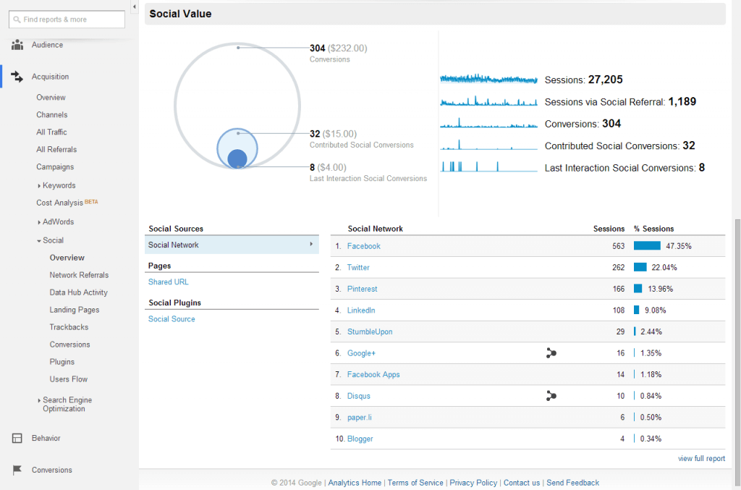
Task: Open Network Referrals report
Action: 79,275
